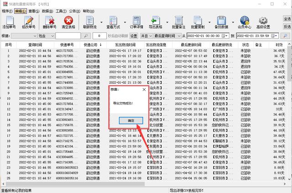The height and width of the screenshot is (193, 292).
Task: Click the auto-refresh seconds field
Action: tap(99, 36)
